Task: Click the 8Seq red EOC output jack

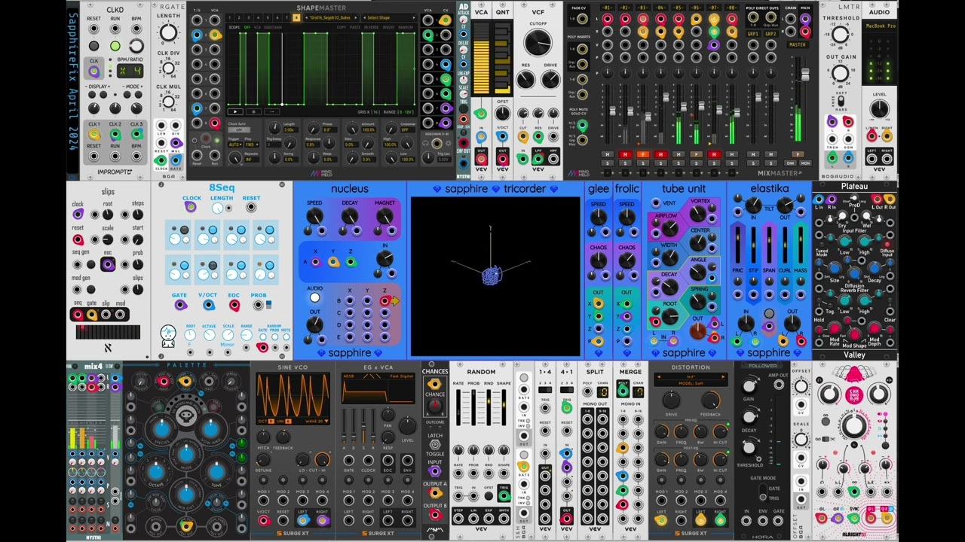Action: click(x=234, y=305)
